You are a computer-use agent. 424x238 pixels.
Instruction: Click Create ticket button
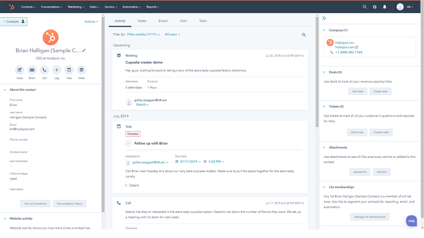[381, 132]
